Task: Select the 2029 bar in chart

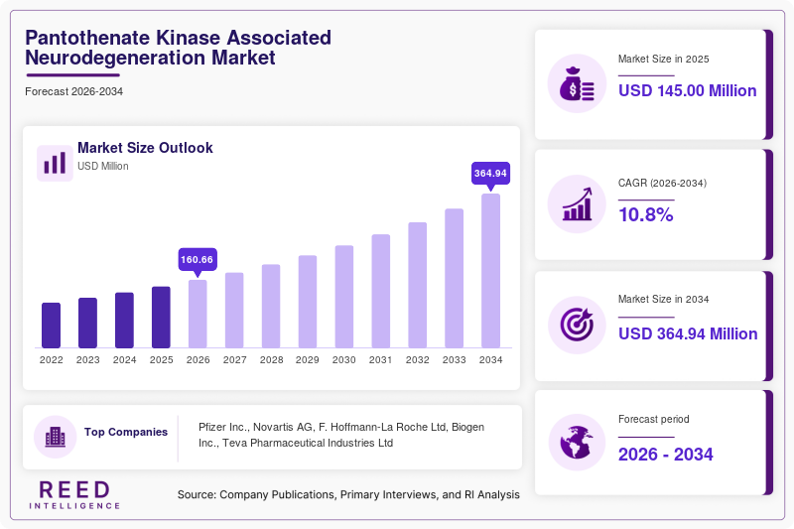Action: 308,302
